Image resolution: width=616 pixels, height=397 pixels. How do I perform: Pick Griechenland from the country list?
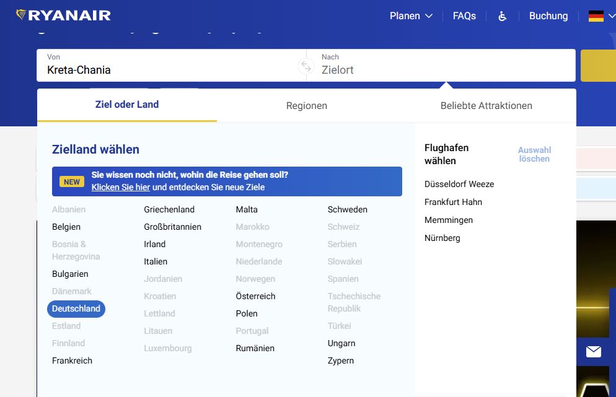tap(169, 209)
